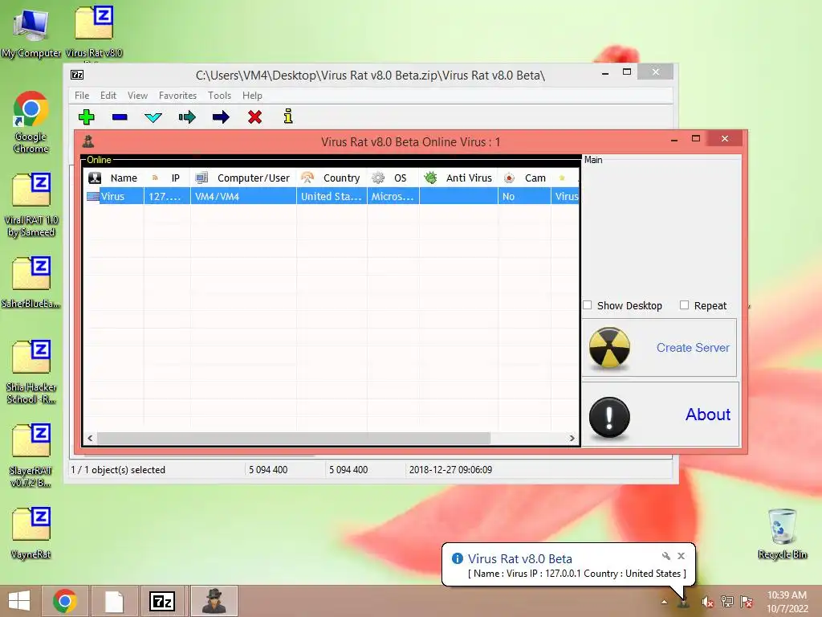Click the horizontal scrollbar thumb in Online list
Image resolution: width=822 pixels, height=617 pixels.
point(294,438)
